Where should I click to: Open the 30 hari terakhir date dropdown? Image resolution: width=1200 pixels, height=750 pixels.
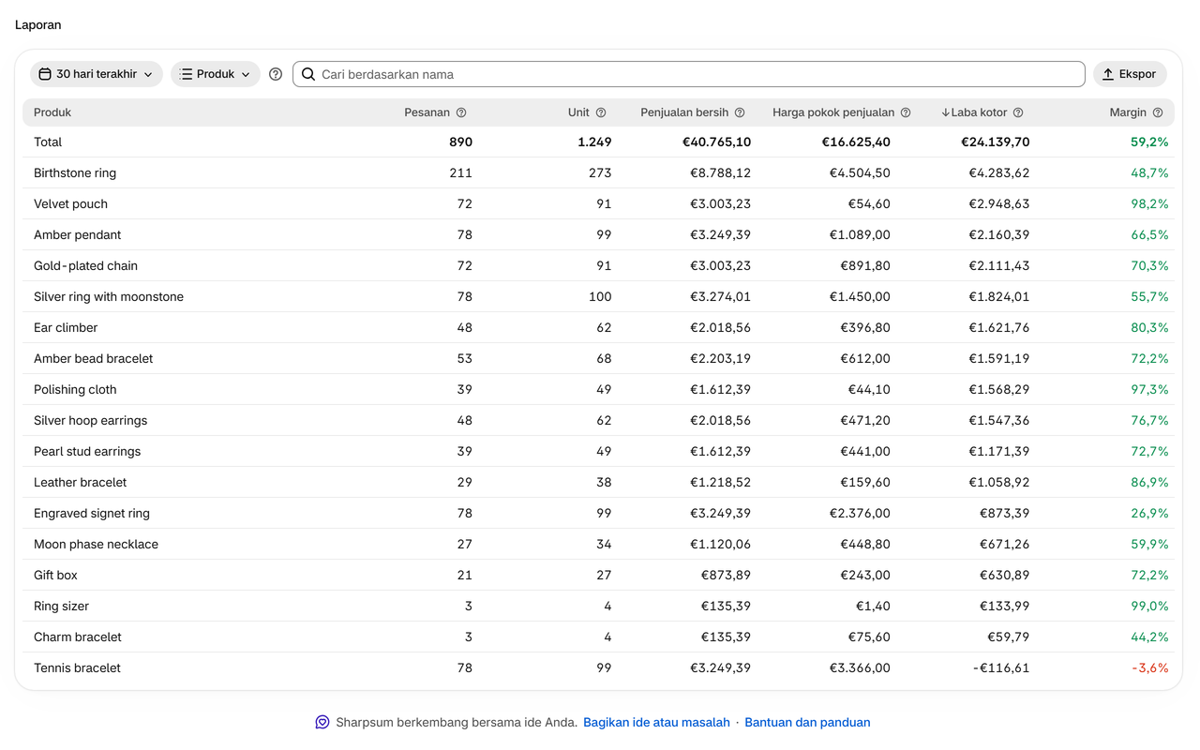(x=97, y=74)
